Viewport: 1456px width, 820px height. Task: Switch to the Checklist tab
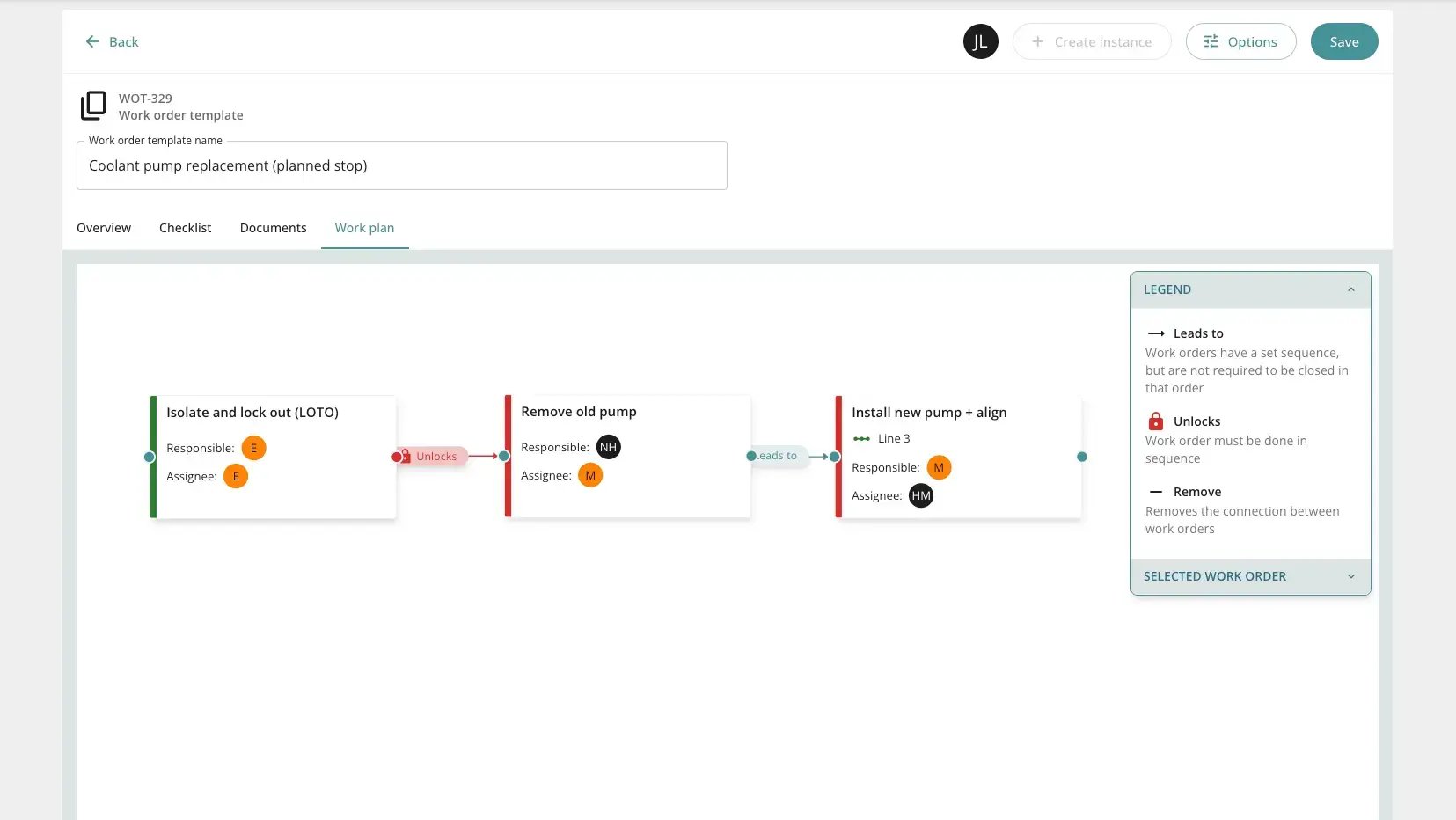(186, 228)
